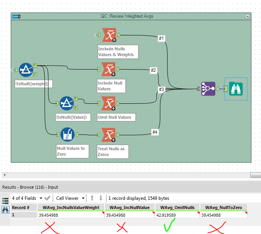This screenshot has height=234, width=261.
Task: Switch to browse data view binoculars icon
Action: [x=5, y=210]
